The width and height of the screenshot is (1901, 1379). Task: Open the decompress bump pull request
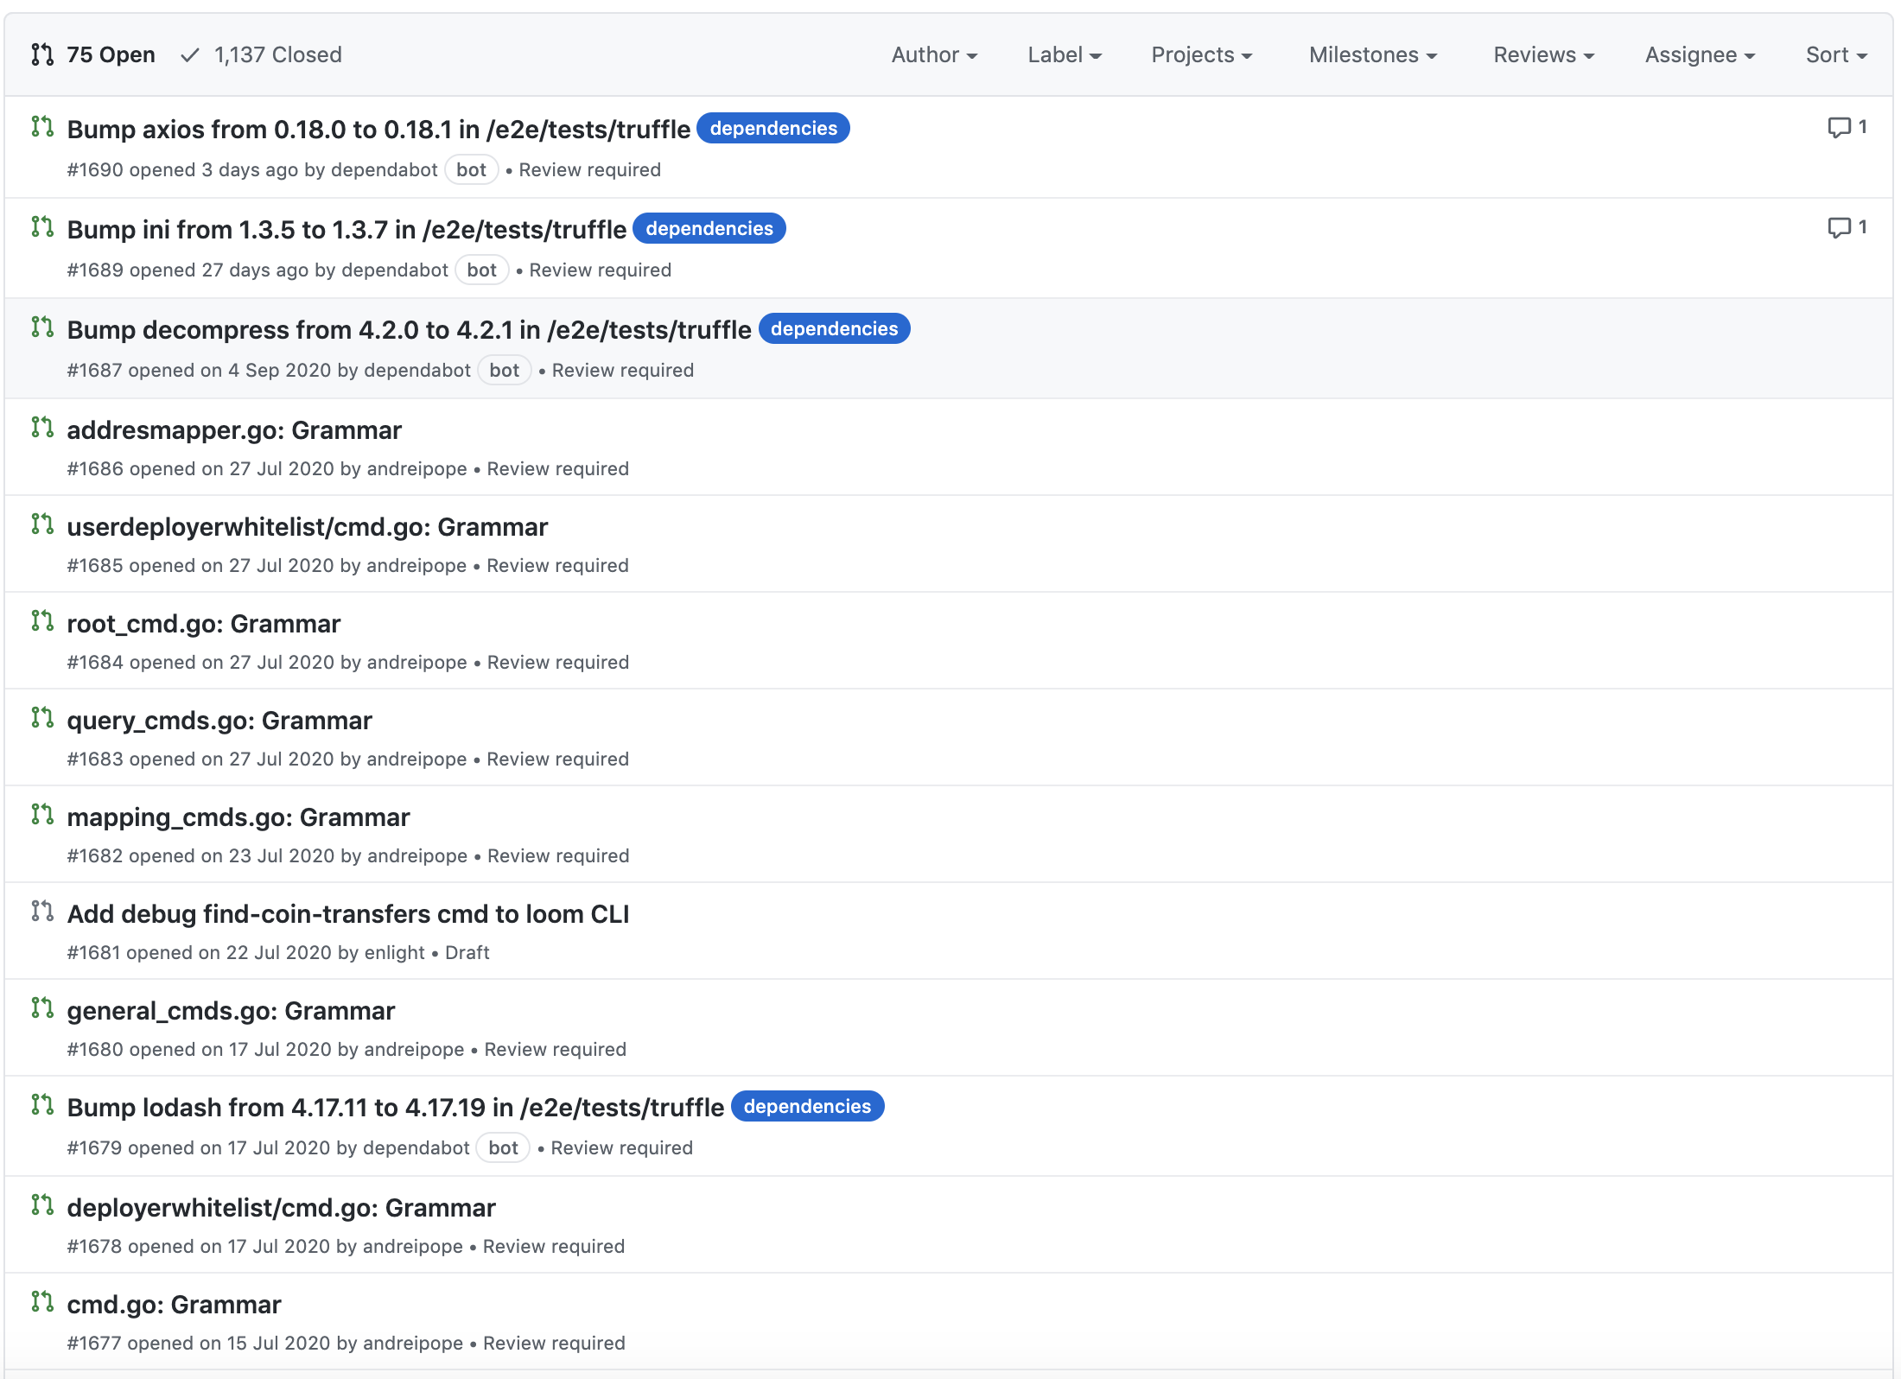click(x=409, y=330)
